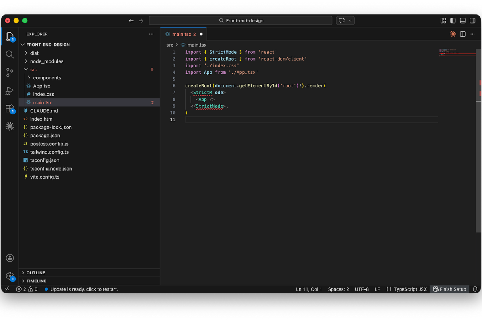
Task: Open Explorer Views and More Actions menu
Action: point(151,34)
